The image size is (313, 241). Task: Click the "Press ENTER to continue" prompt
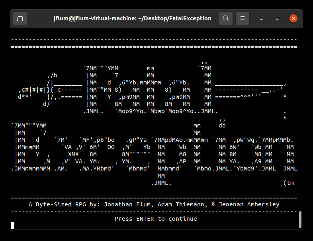pyautogui.click(x=156, y=219)
